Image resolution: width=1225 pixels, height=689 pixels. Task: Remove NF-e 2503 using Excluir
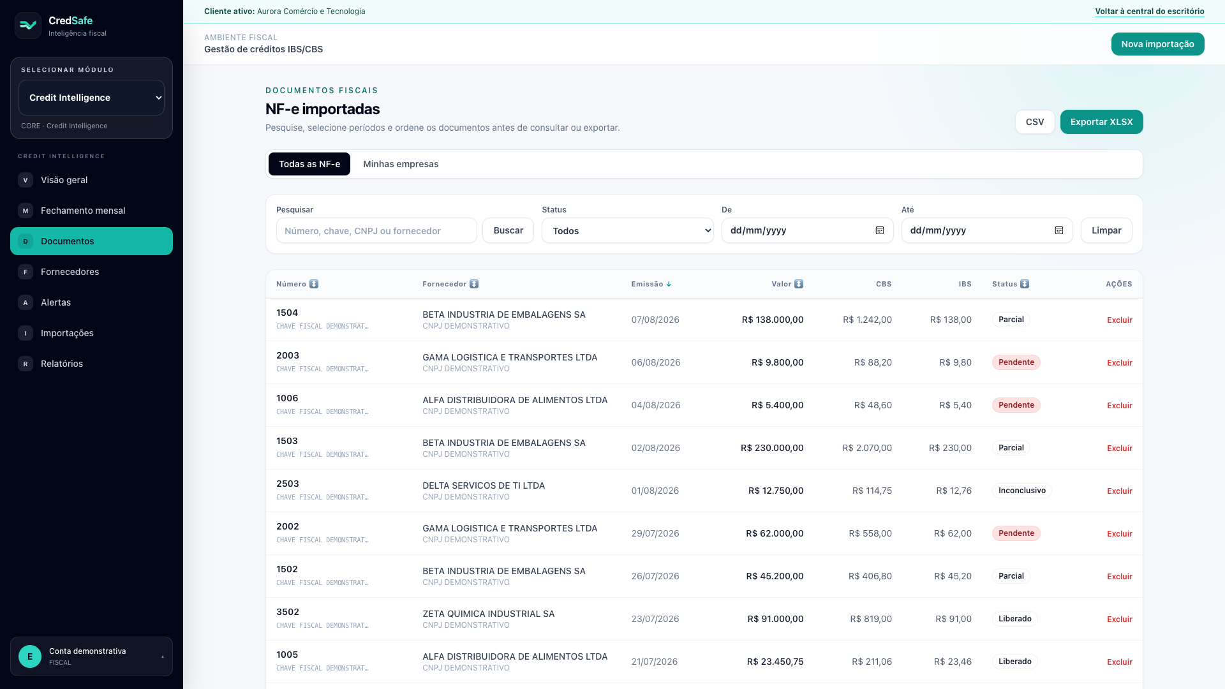(1119, 491)
